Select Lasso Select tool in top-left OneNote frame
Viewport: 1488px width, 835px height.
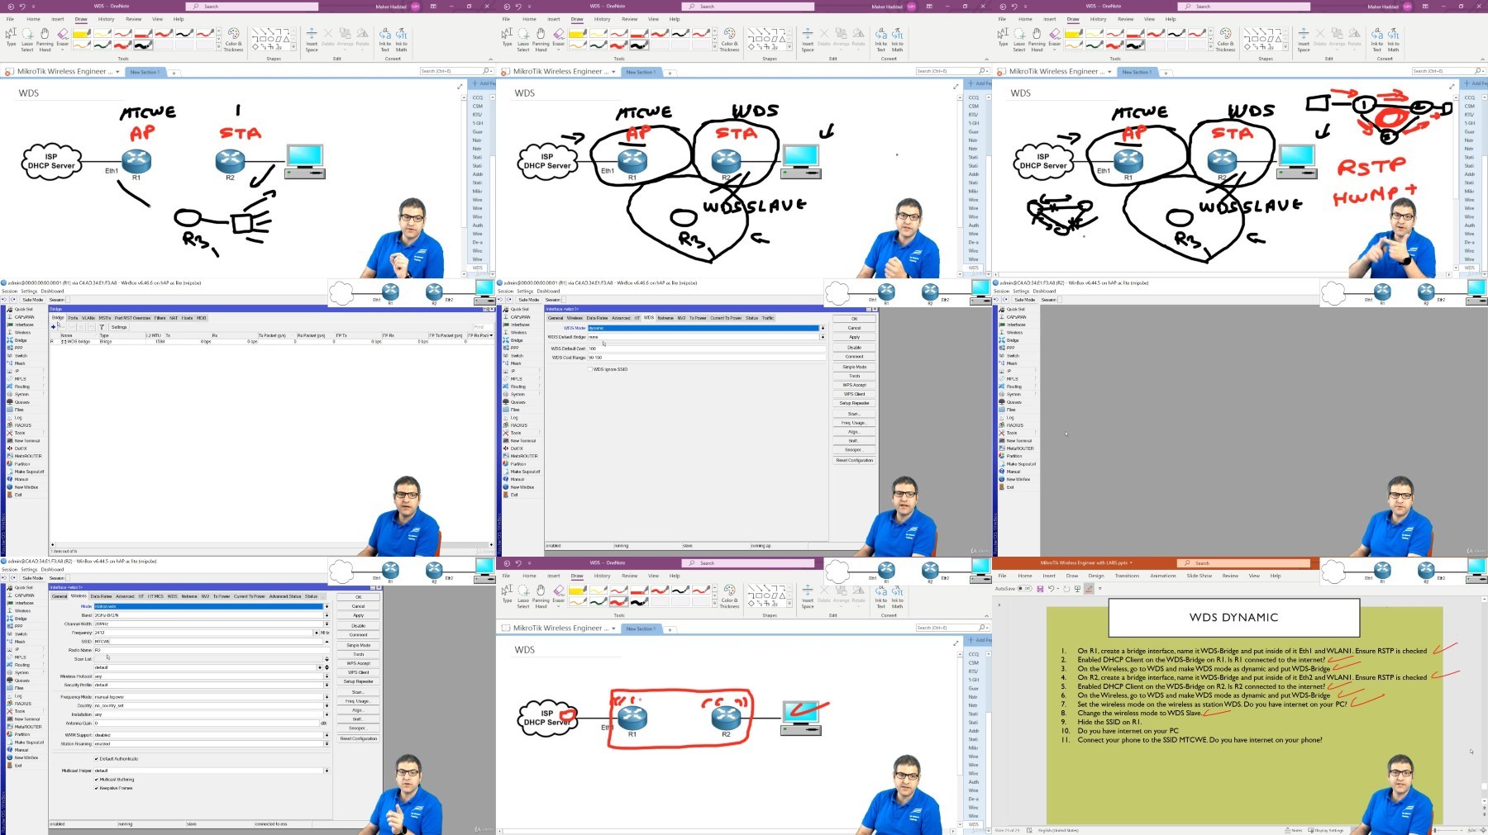click(x=27, y=40)
